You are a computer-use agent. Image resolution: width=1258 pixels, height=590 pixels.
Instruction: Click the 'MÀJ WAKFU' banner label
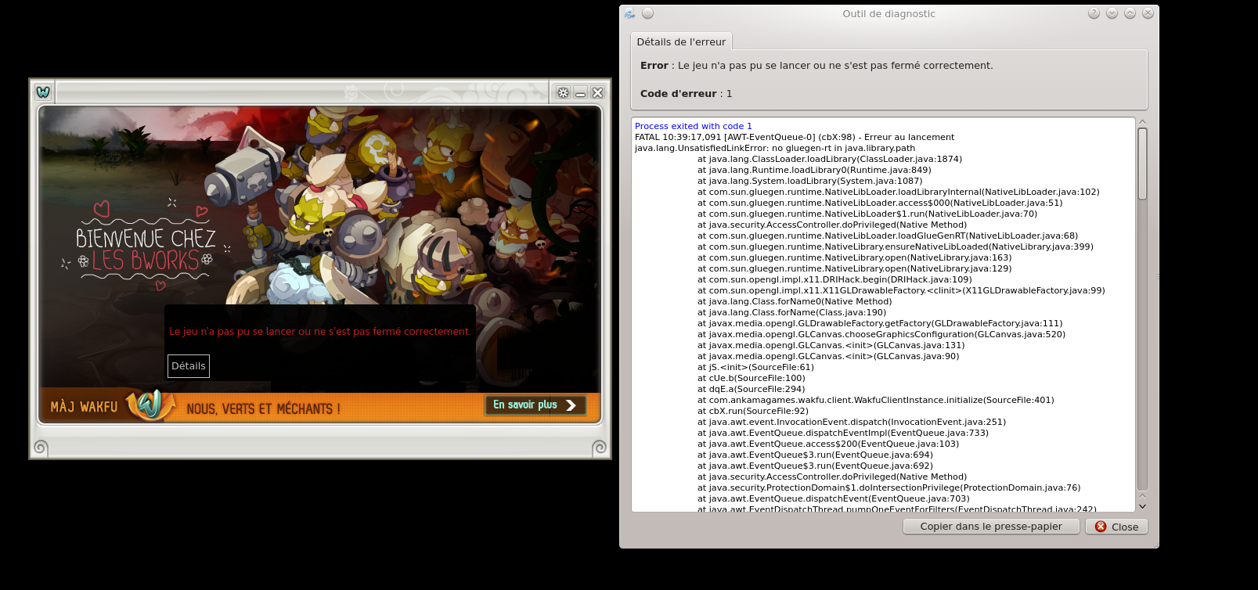click(84, 407)
